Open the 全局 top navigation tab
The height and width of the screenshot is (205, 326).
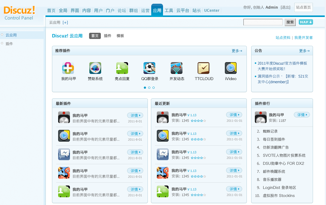coord(63,11)
